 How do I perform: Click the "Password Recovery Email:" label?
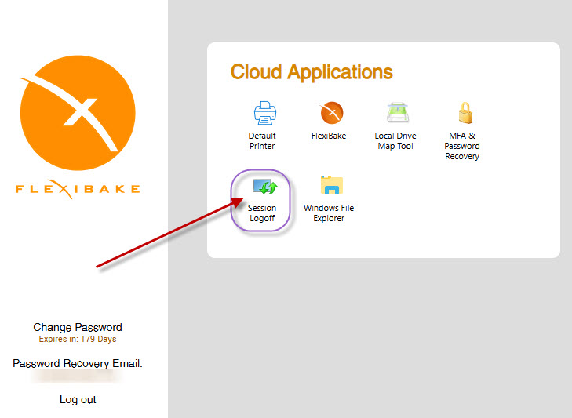(x=78, y=363)
